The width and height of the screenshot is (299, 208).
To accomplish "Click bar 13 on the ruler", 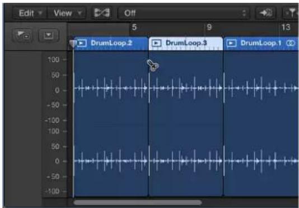I will (x=286, y=27).
